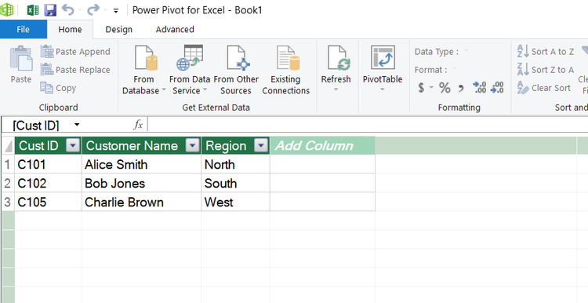Open Region column filter dropdown
Screen dimensions: 588x303
261,146
